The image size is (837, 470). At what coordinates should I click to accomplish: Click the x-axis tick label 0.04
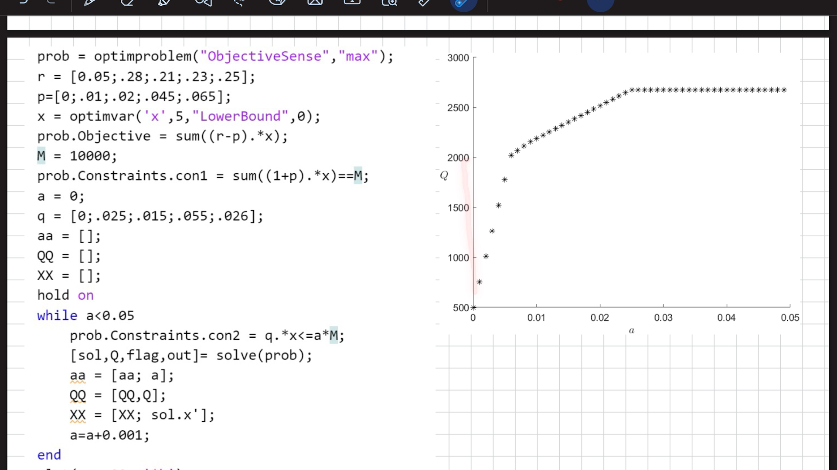click(x=726, y=318)
